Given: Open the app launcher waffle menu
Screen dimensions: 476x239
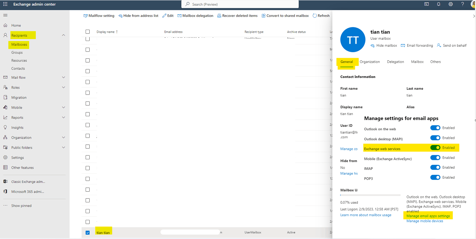Looking at the screenshot, I should pyautogui.click(x=5, y=4).
